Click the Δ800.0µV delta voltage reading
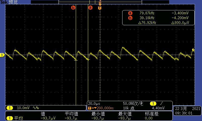Viewport: 202px width, 121px height. click(x=180, y=23)
